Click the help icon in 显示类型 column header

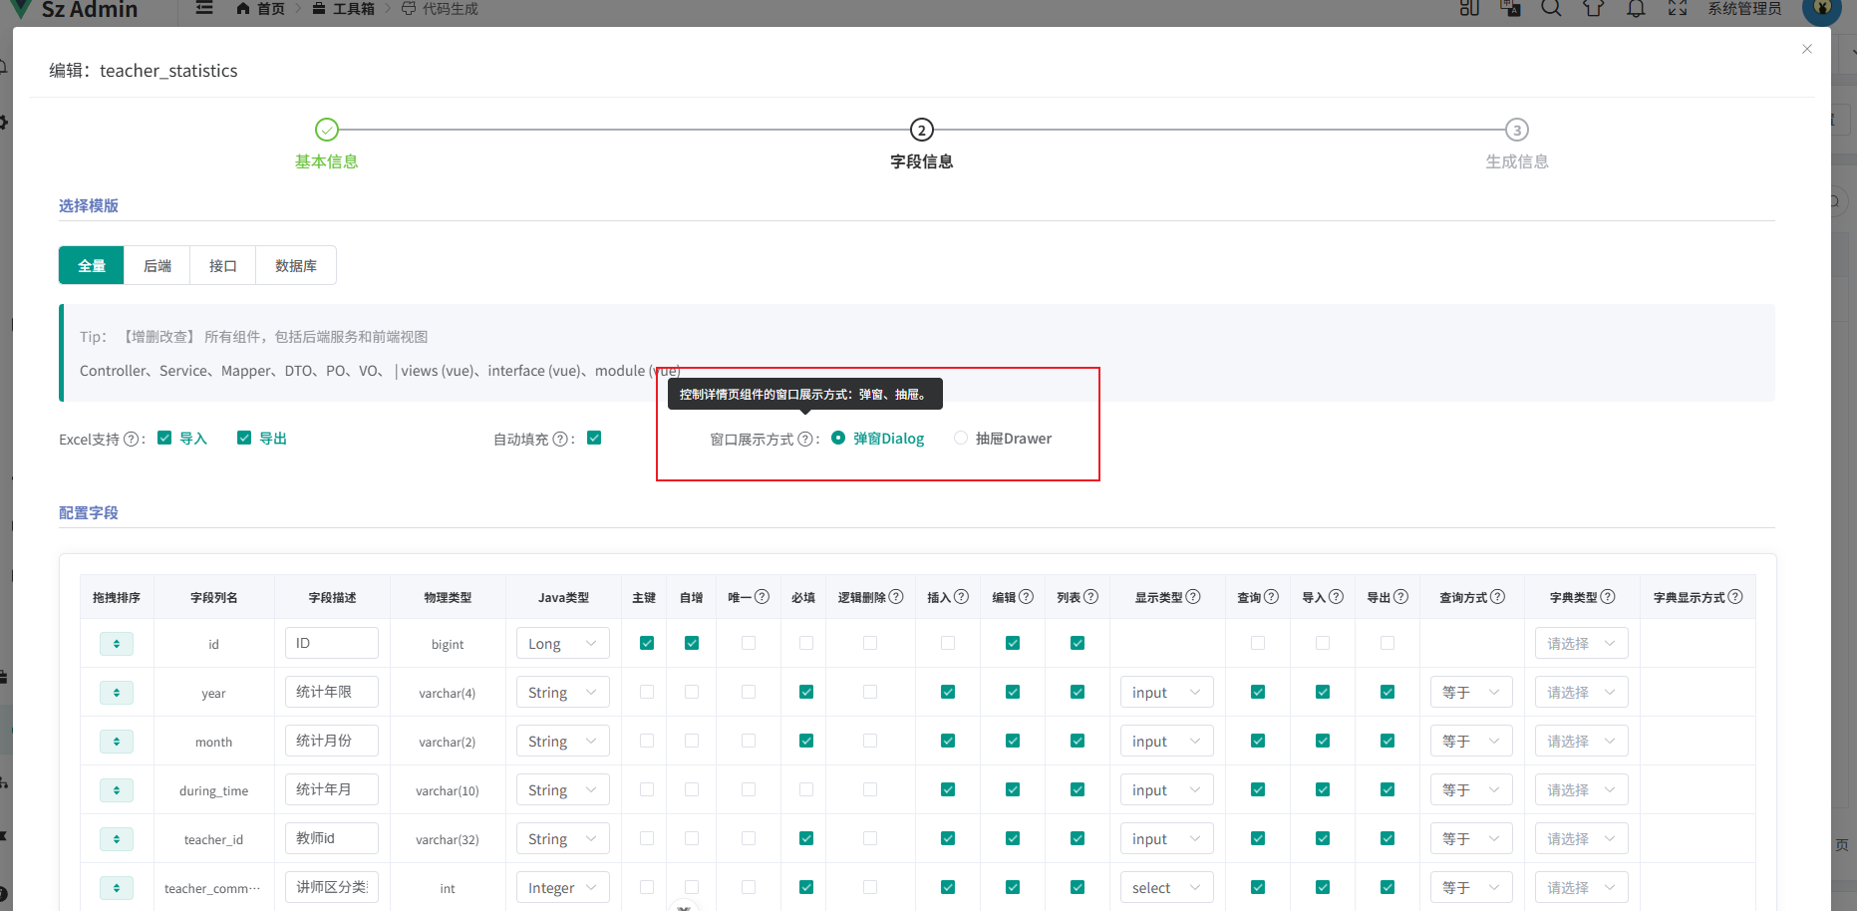[x=1193, y=597]
